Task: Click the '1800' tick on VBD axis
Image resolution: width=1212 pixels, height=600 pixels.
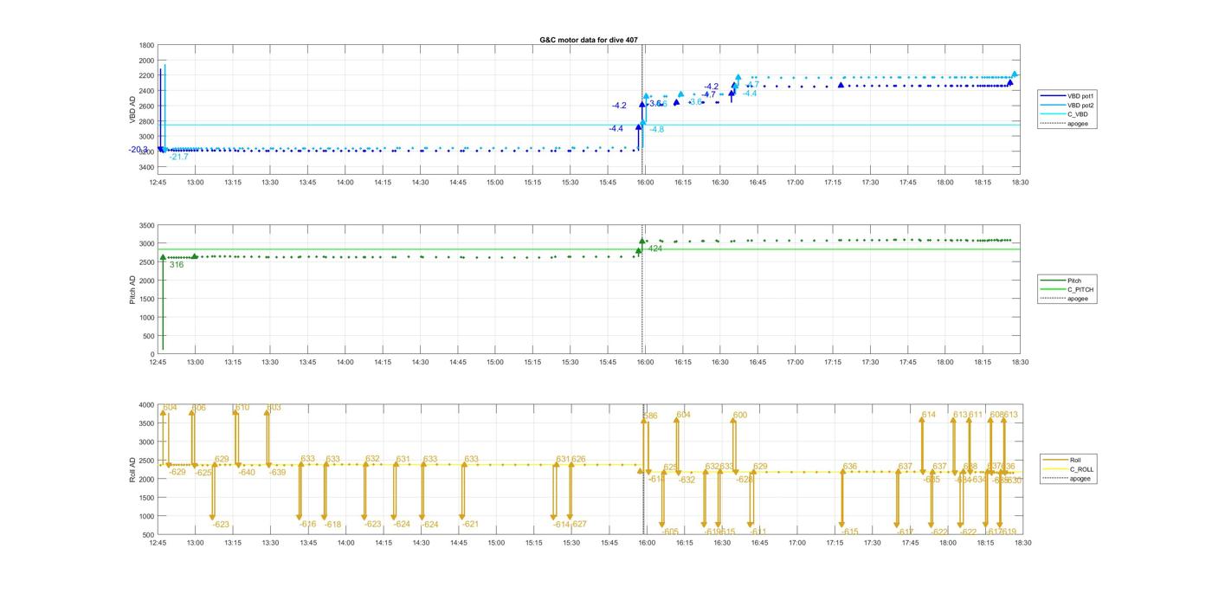Action: (x=146, y=46)
